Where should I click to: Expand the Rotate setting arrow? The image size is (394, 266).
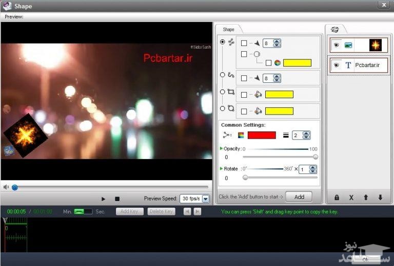pos(221,168)
